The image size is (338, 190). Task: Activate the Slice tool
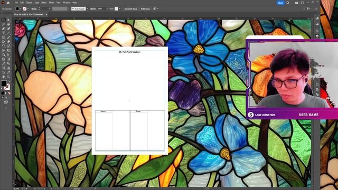(x=8, y=72)
